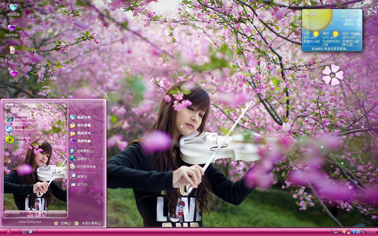Click the Log Off button in Start menu

point(62,223)
